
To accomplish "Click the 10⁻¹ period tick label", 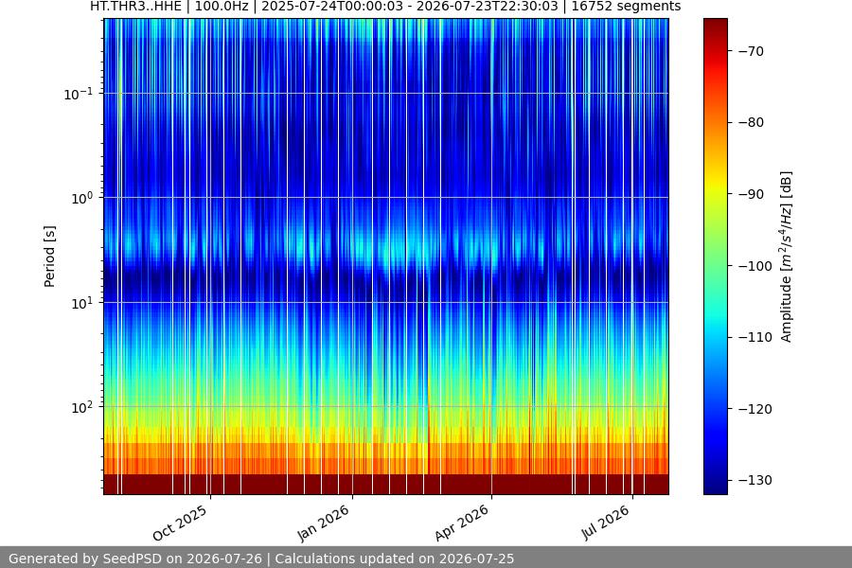I will click(x=79, y=94).
